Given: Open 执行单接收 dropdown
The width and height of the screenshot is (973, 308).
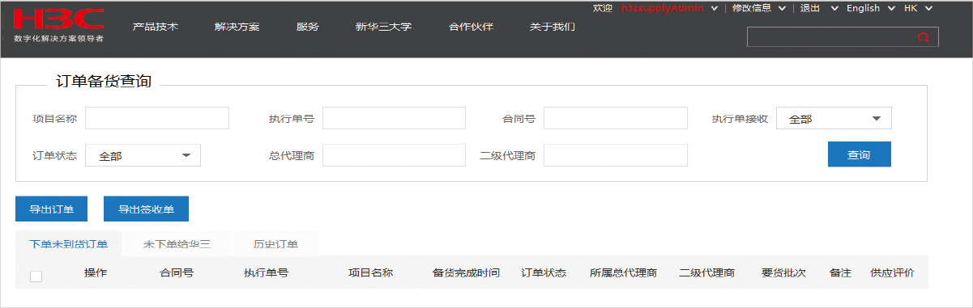Looking at the screenshot, I should (x=834, y=118).
